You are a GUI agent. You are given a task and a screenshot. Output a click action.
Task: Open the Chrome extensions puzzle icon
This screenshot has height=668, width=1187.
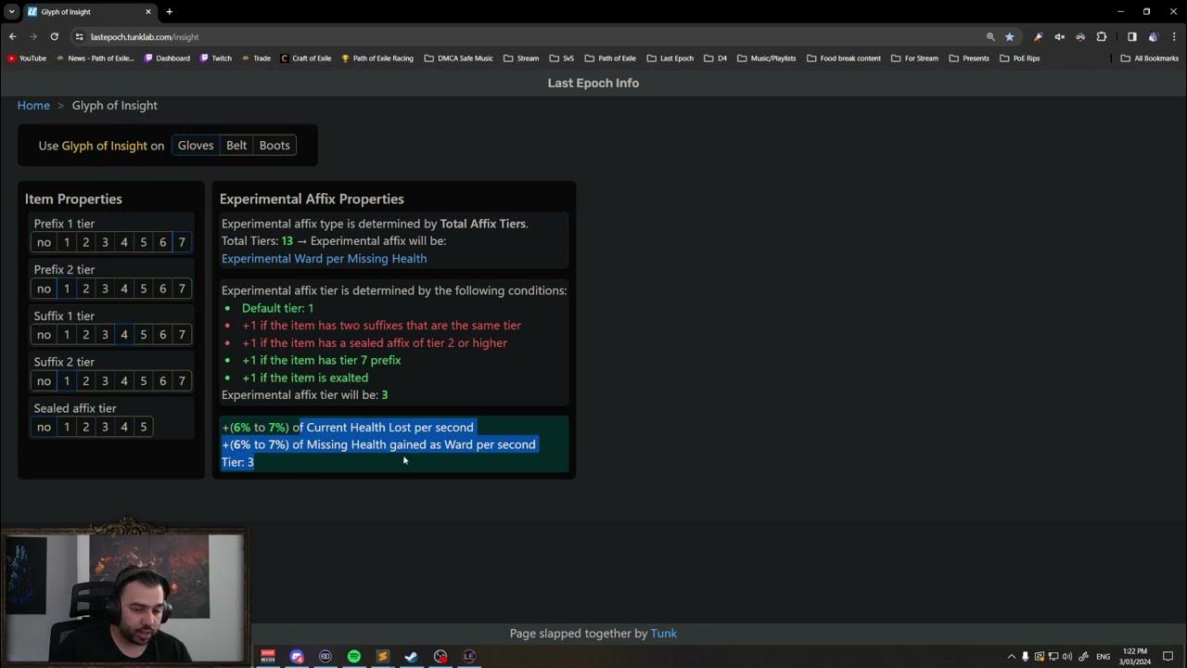[x=1102, y=37]
